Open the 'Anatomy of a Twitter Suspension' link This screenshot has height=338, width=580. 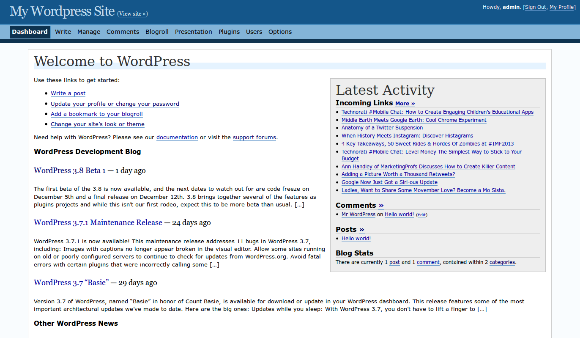tap(382, 128)
